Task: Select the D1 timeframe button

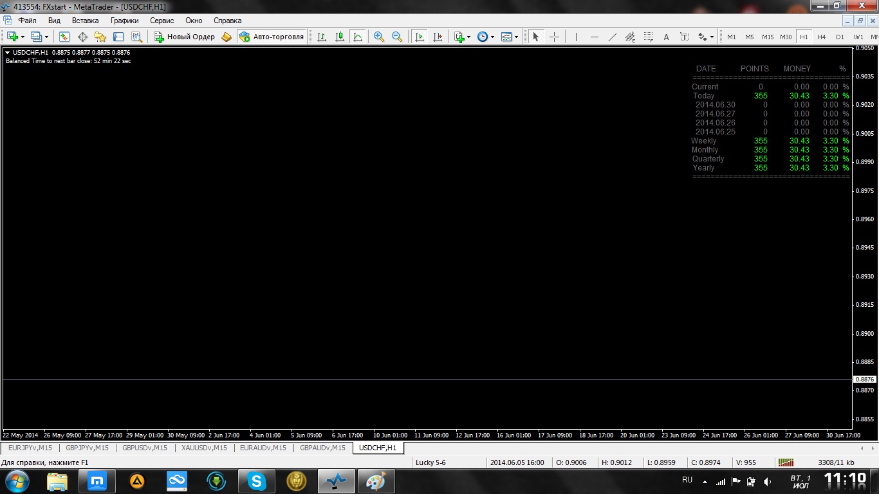Action: (x=840, y=37)
